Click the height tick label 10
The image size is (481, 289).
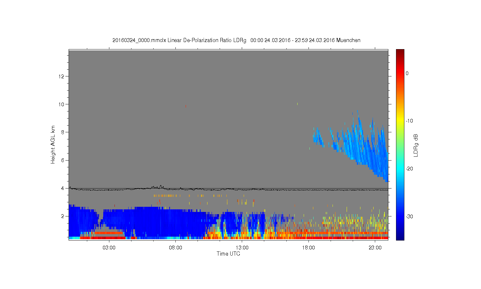tap(62, 104)
